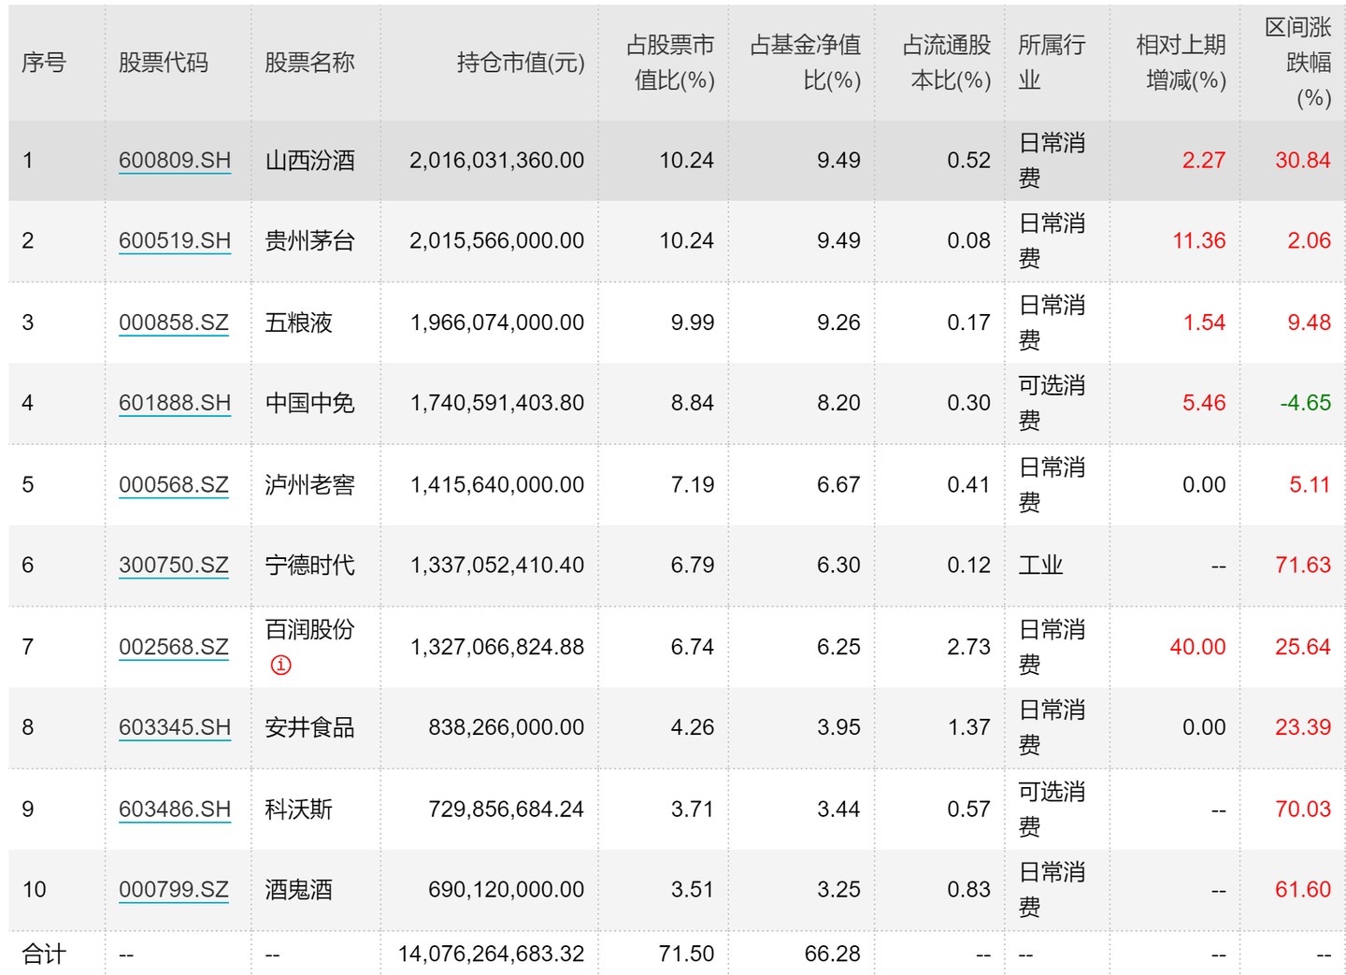Click holding value 690,120,000.00
Viewport: 1346px width, 975px height.
[506, 889]
